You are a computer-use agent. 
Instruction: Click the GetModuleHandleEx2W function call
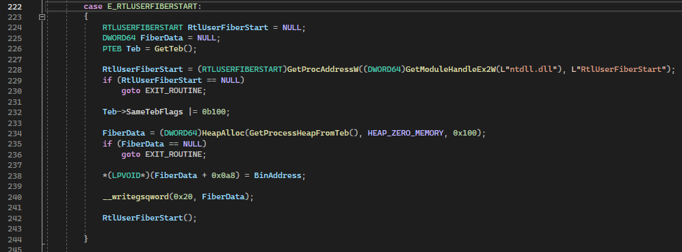tap(451, 70)
